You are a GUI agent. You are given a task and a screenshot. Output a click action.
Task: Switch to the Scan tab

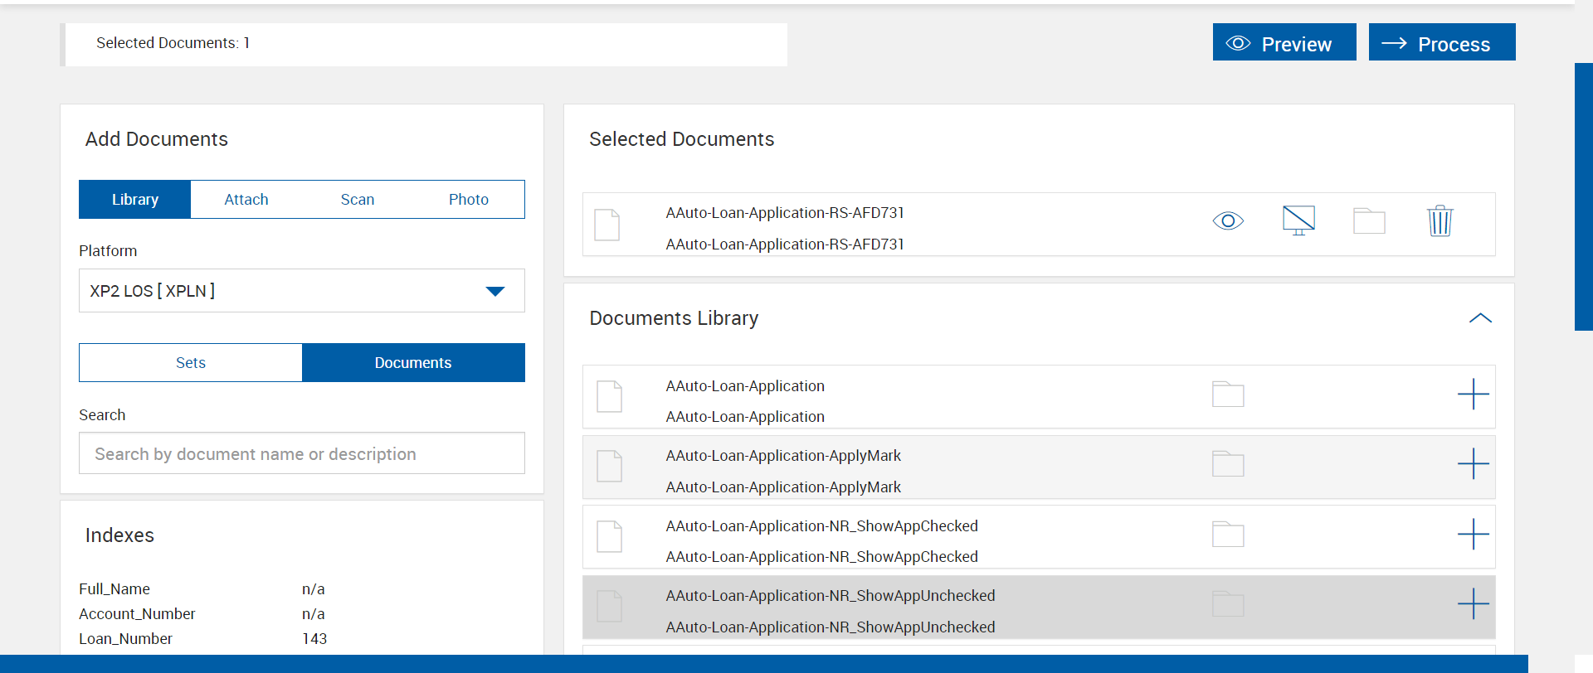coord(358,200)
